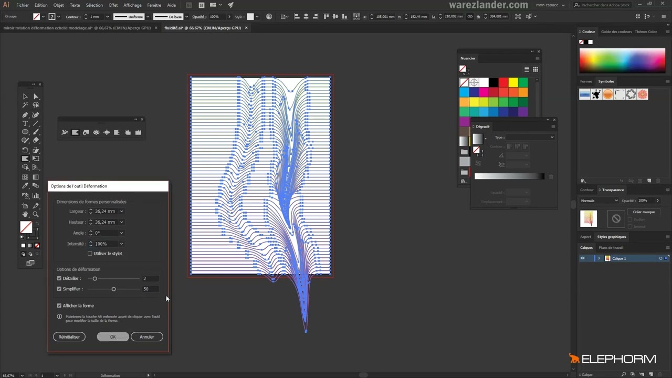Select the Selection arrow tool
This screenshot has height=378, width=672.
[x=25, y=97]
